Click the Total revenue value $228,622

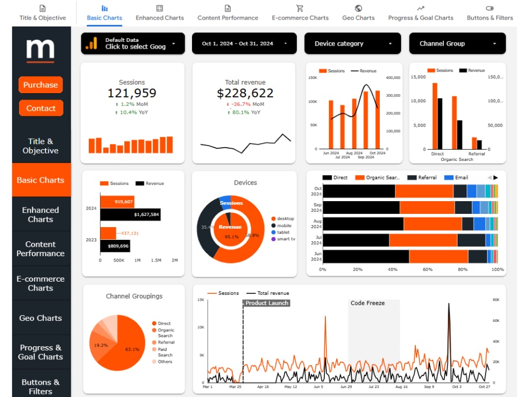(x=245, y=93)
